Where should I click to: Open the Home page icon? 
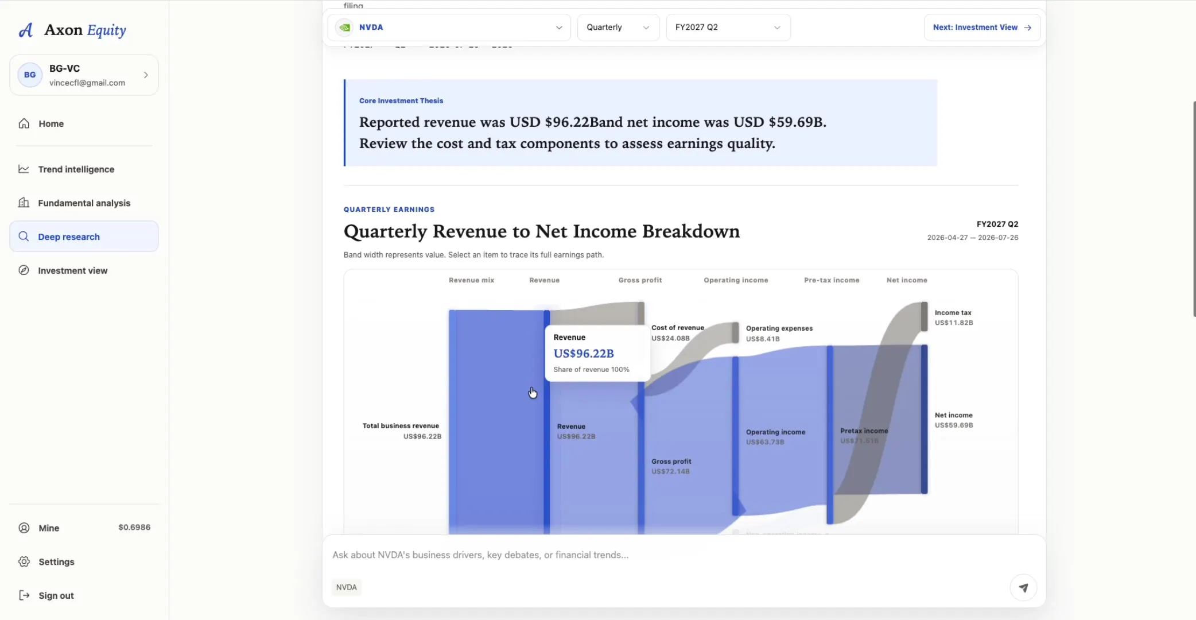[x=24, y=123]
